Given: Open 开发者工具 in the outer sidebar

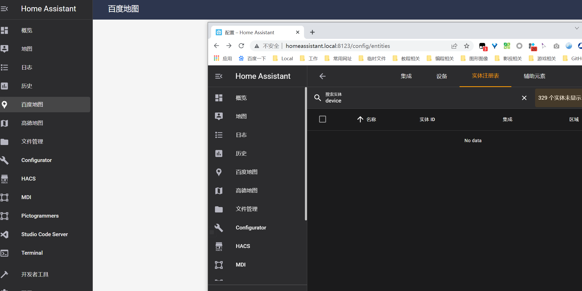Looking at the screenshot, I should point(45,275).
